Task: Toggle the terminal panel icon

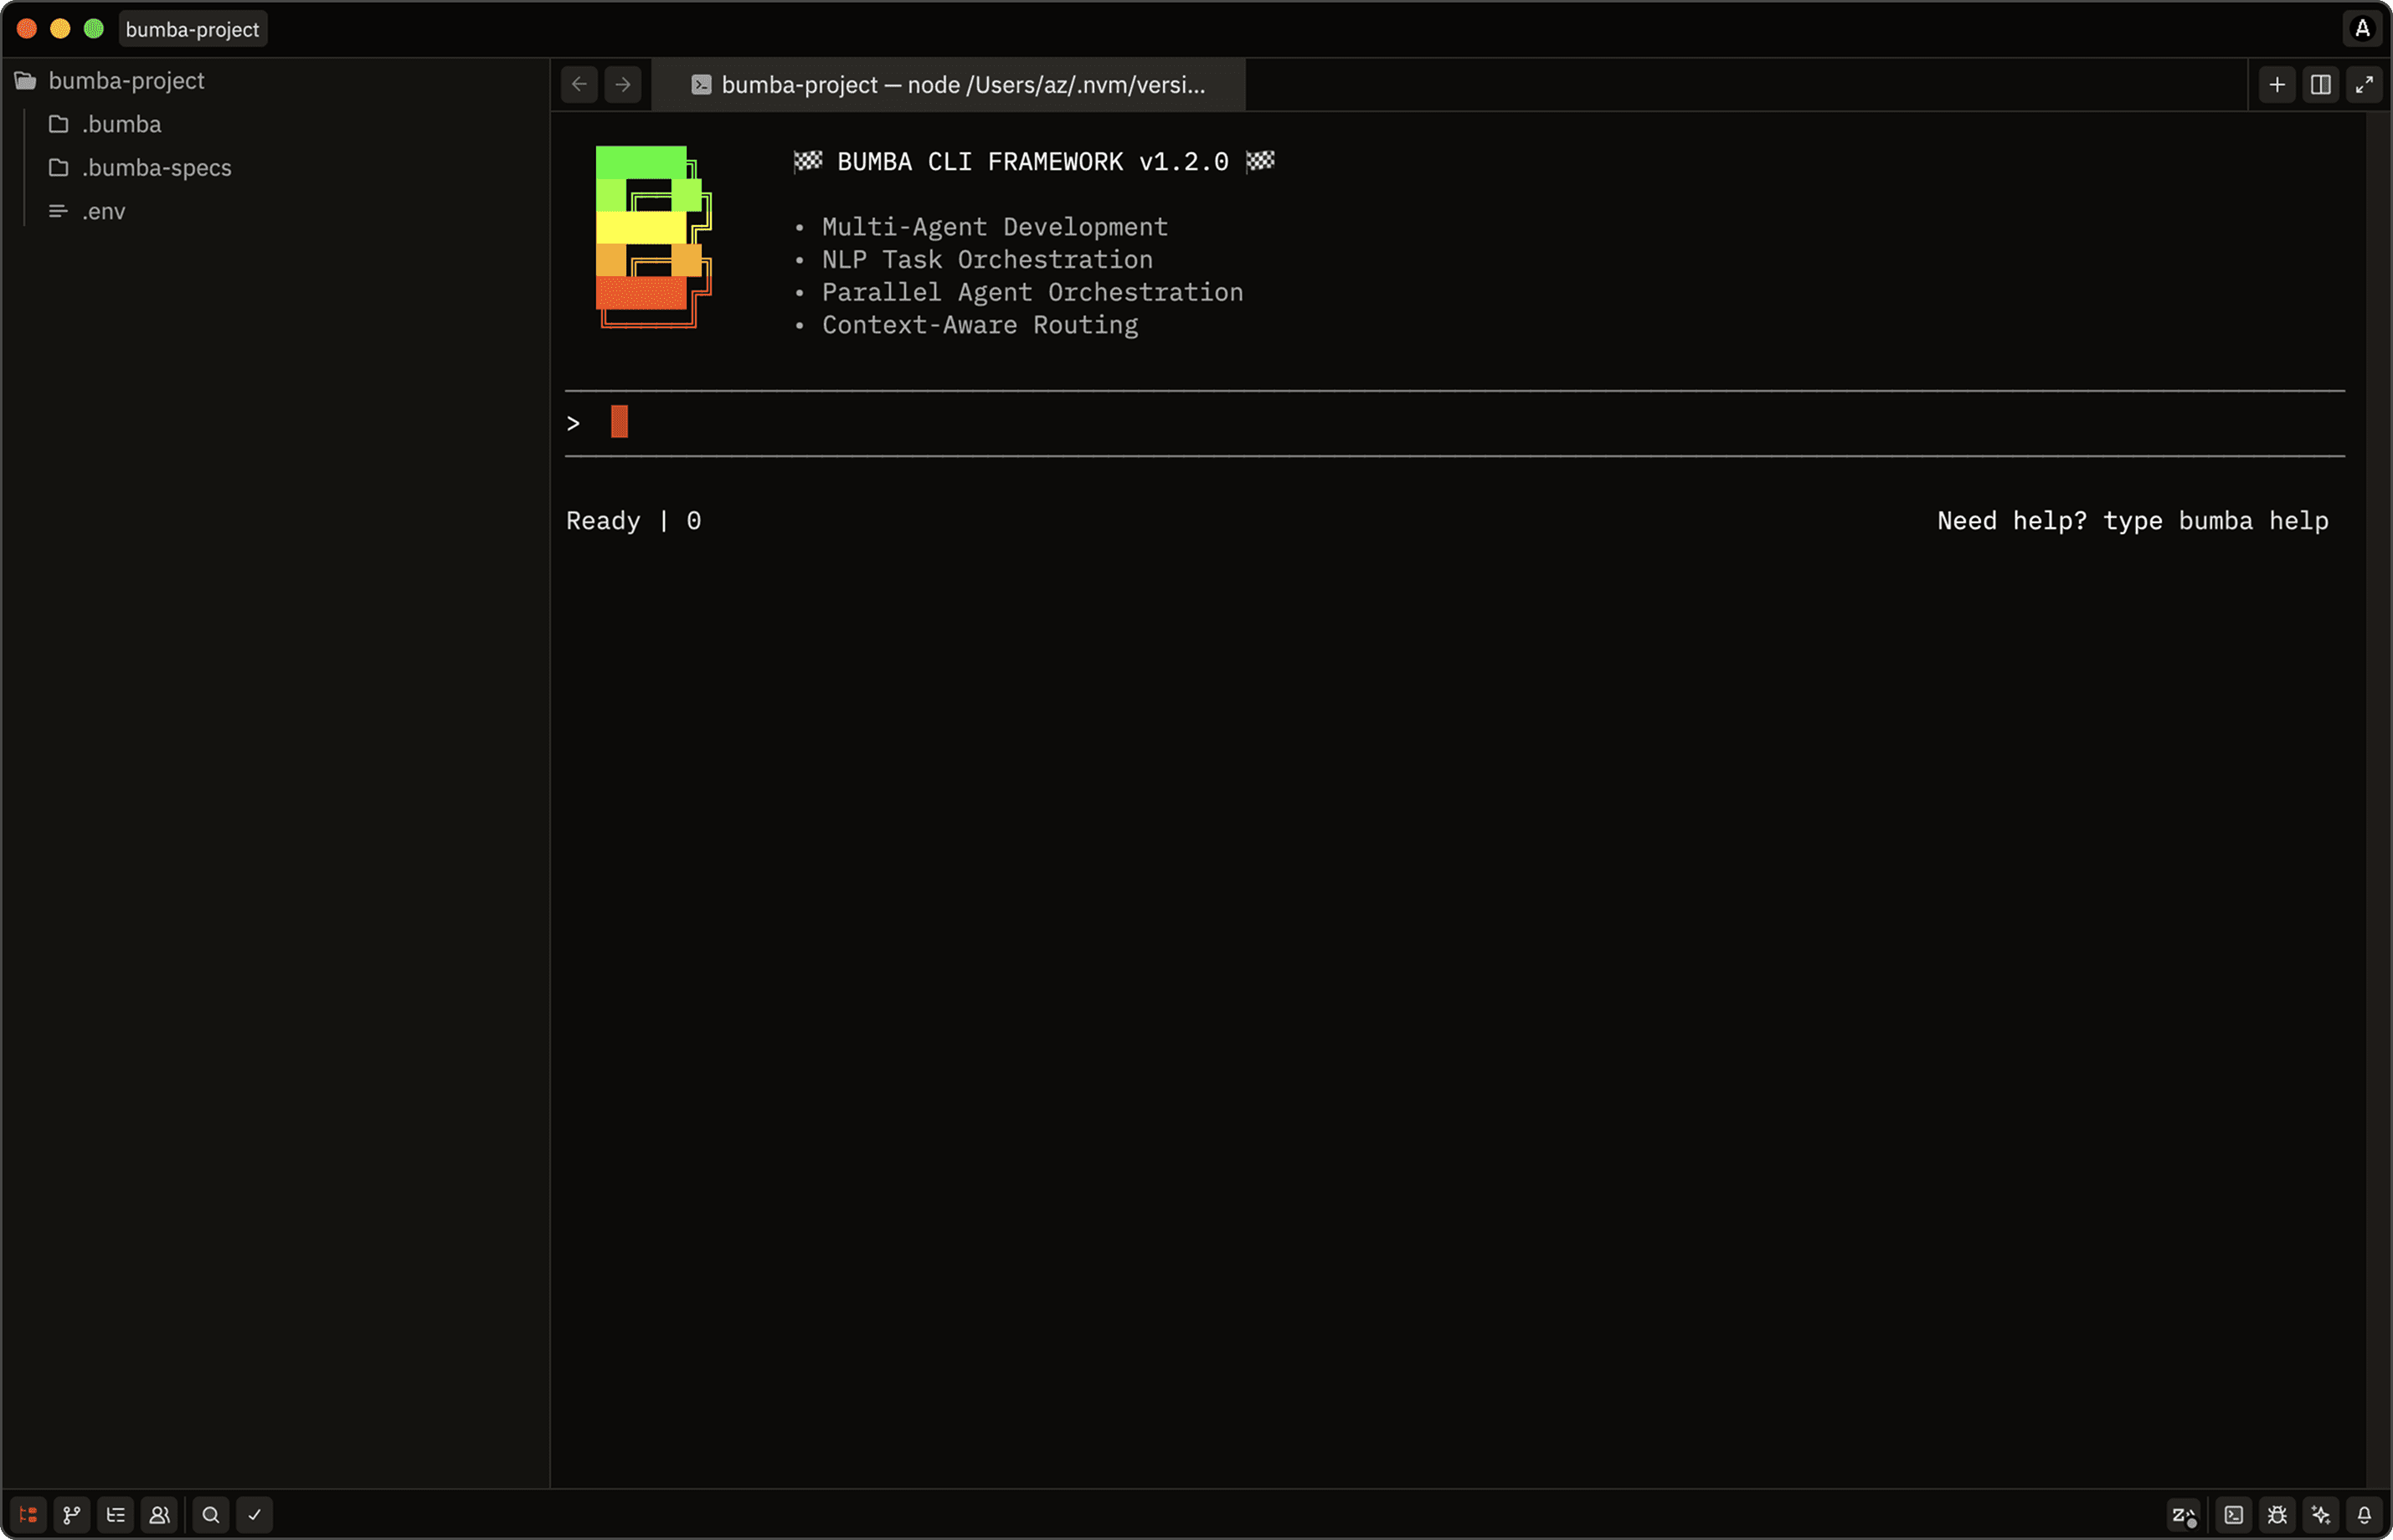Action: click(x=2234, y=1514)
